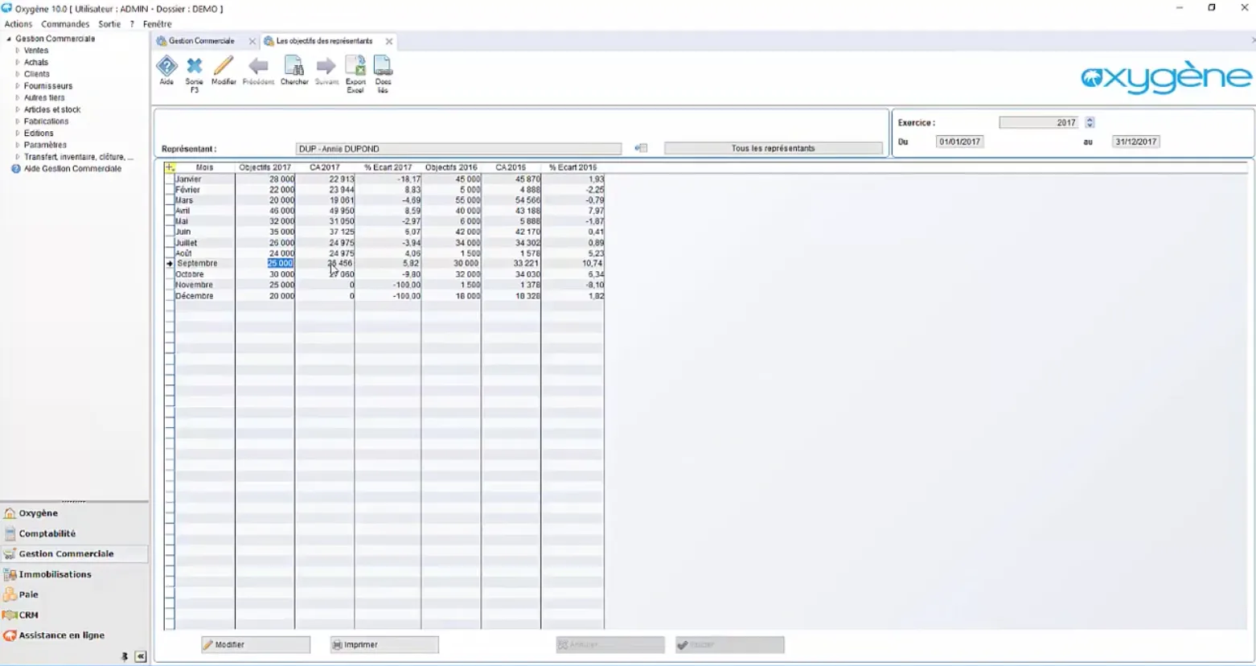Click the Oxygène application icon in title bar
1256x666 pixels.
[6, 8]
